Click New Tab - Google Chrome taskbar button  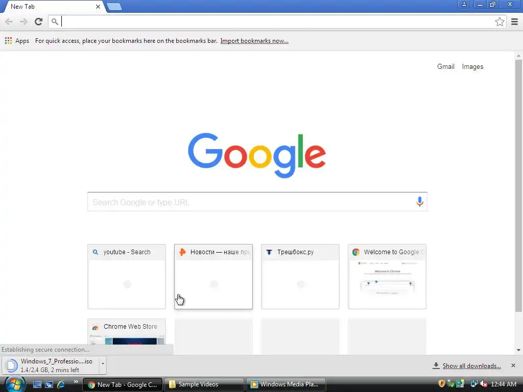click(123, 385)
